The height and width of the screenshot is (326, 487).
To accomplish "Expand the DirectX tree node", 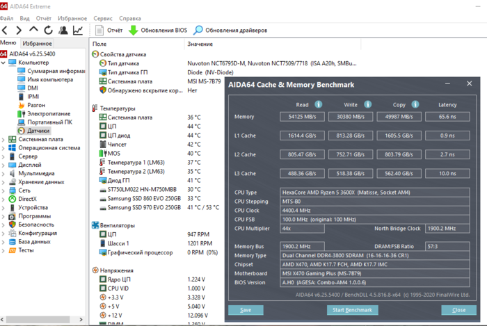I will click(3, 199).
